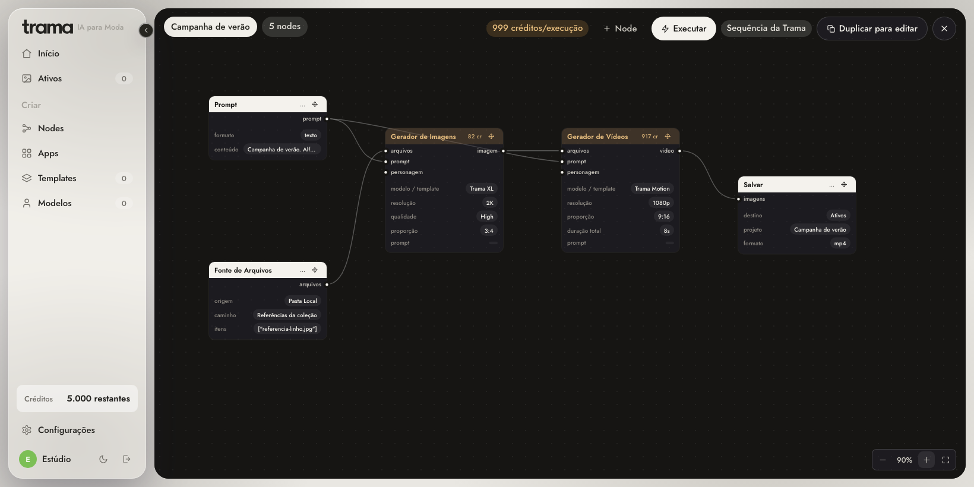Screen dimensions: 974x487
Task: Click the logout icon next to Estúdio
Action: (127, 459)
